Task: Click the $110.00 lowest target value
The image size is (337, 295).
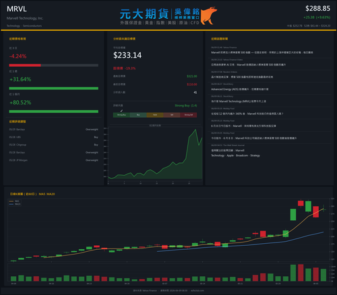Action: pos(192,84)
